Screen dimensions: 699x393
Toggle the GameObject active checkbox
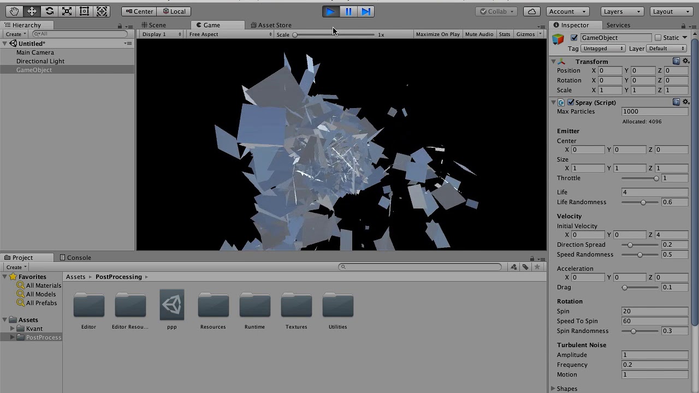click(x=574, y=38)
